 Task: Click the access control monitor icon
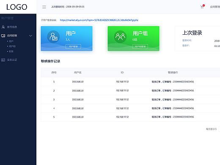click(3, 36)
